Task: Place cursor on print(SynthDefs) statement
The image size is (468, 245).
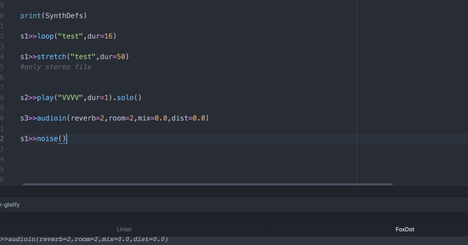Action: (x=53, y=15)
